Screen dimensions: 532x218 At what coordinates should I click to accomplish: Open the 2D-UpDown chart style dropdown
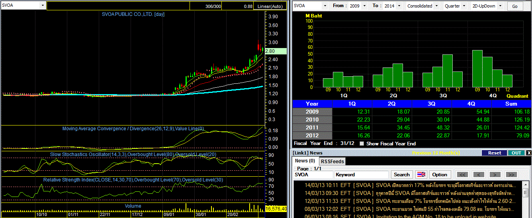[x=500, y=6]
